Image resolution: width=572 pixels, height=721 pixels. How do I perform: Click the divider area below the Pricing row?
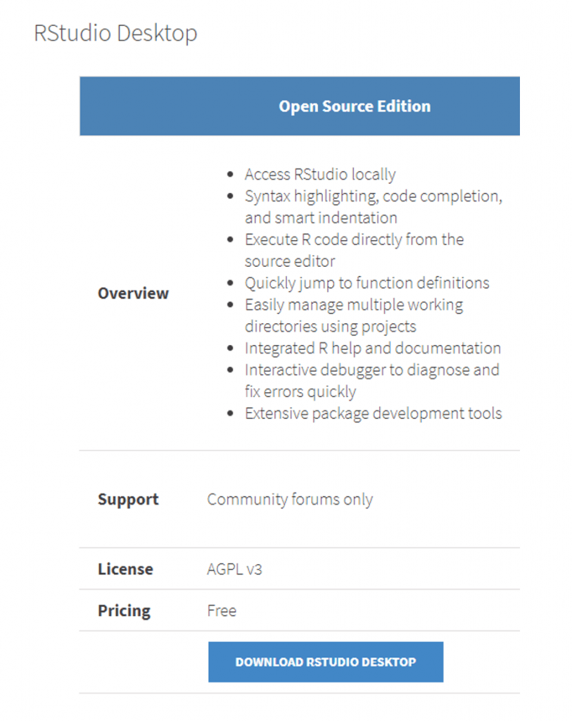coord(299,632)
